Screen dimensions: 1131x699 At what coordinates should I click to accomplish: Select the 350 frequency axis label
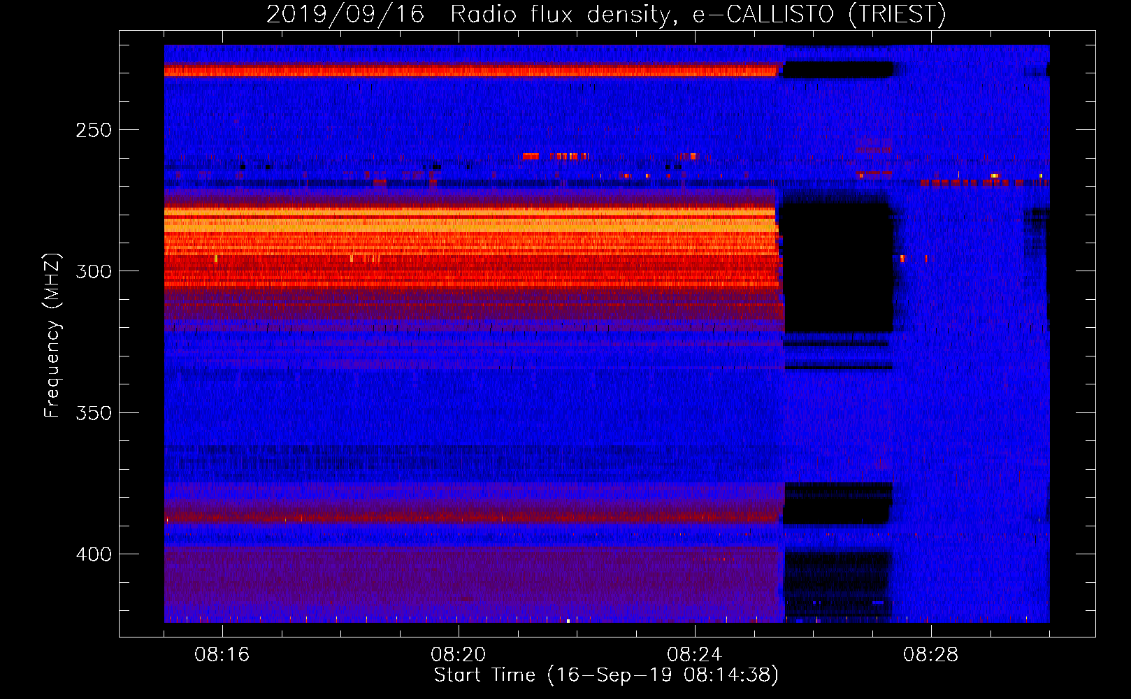(94, 413)
